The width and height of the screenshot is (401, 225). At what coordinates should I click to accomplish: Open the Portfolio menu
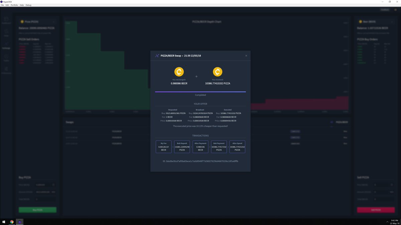[x=14, y=5]
